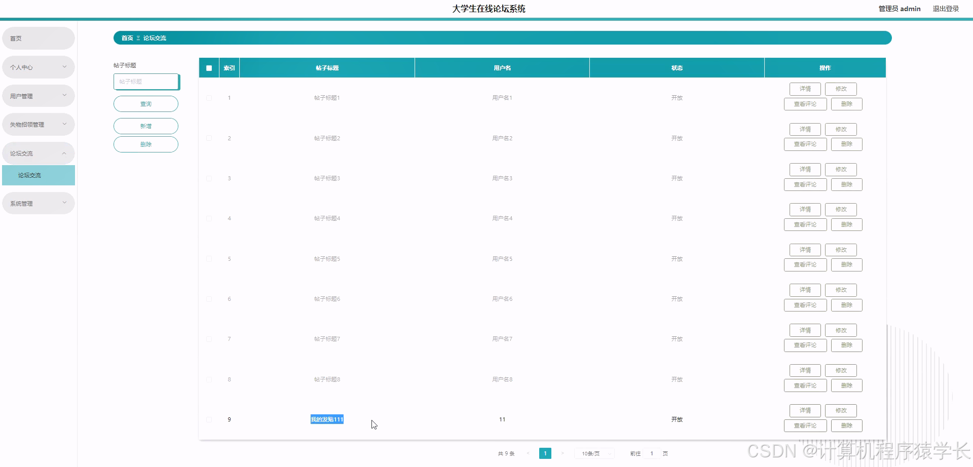Select the 论坛交流 submenu item
Image resolution: width=973 pixels, height=467 pixels.
click(39, 175)
